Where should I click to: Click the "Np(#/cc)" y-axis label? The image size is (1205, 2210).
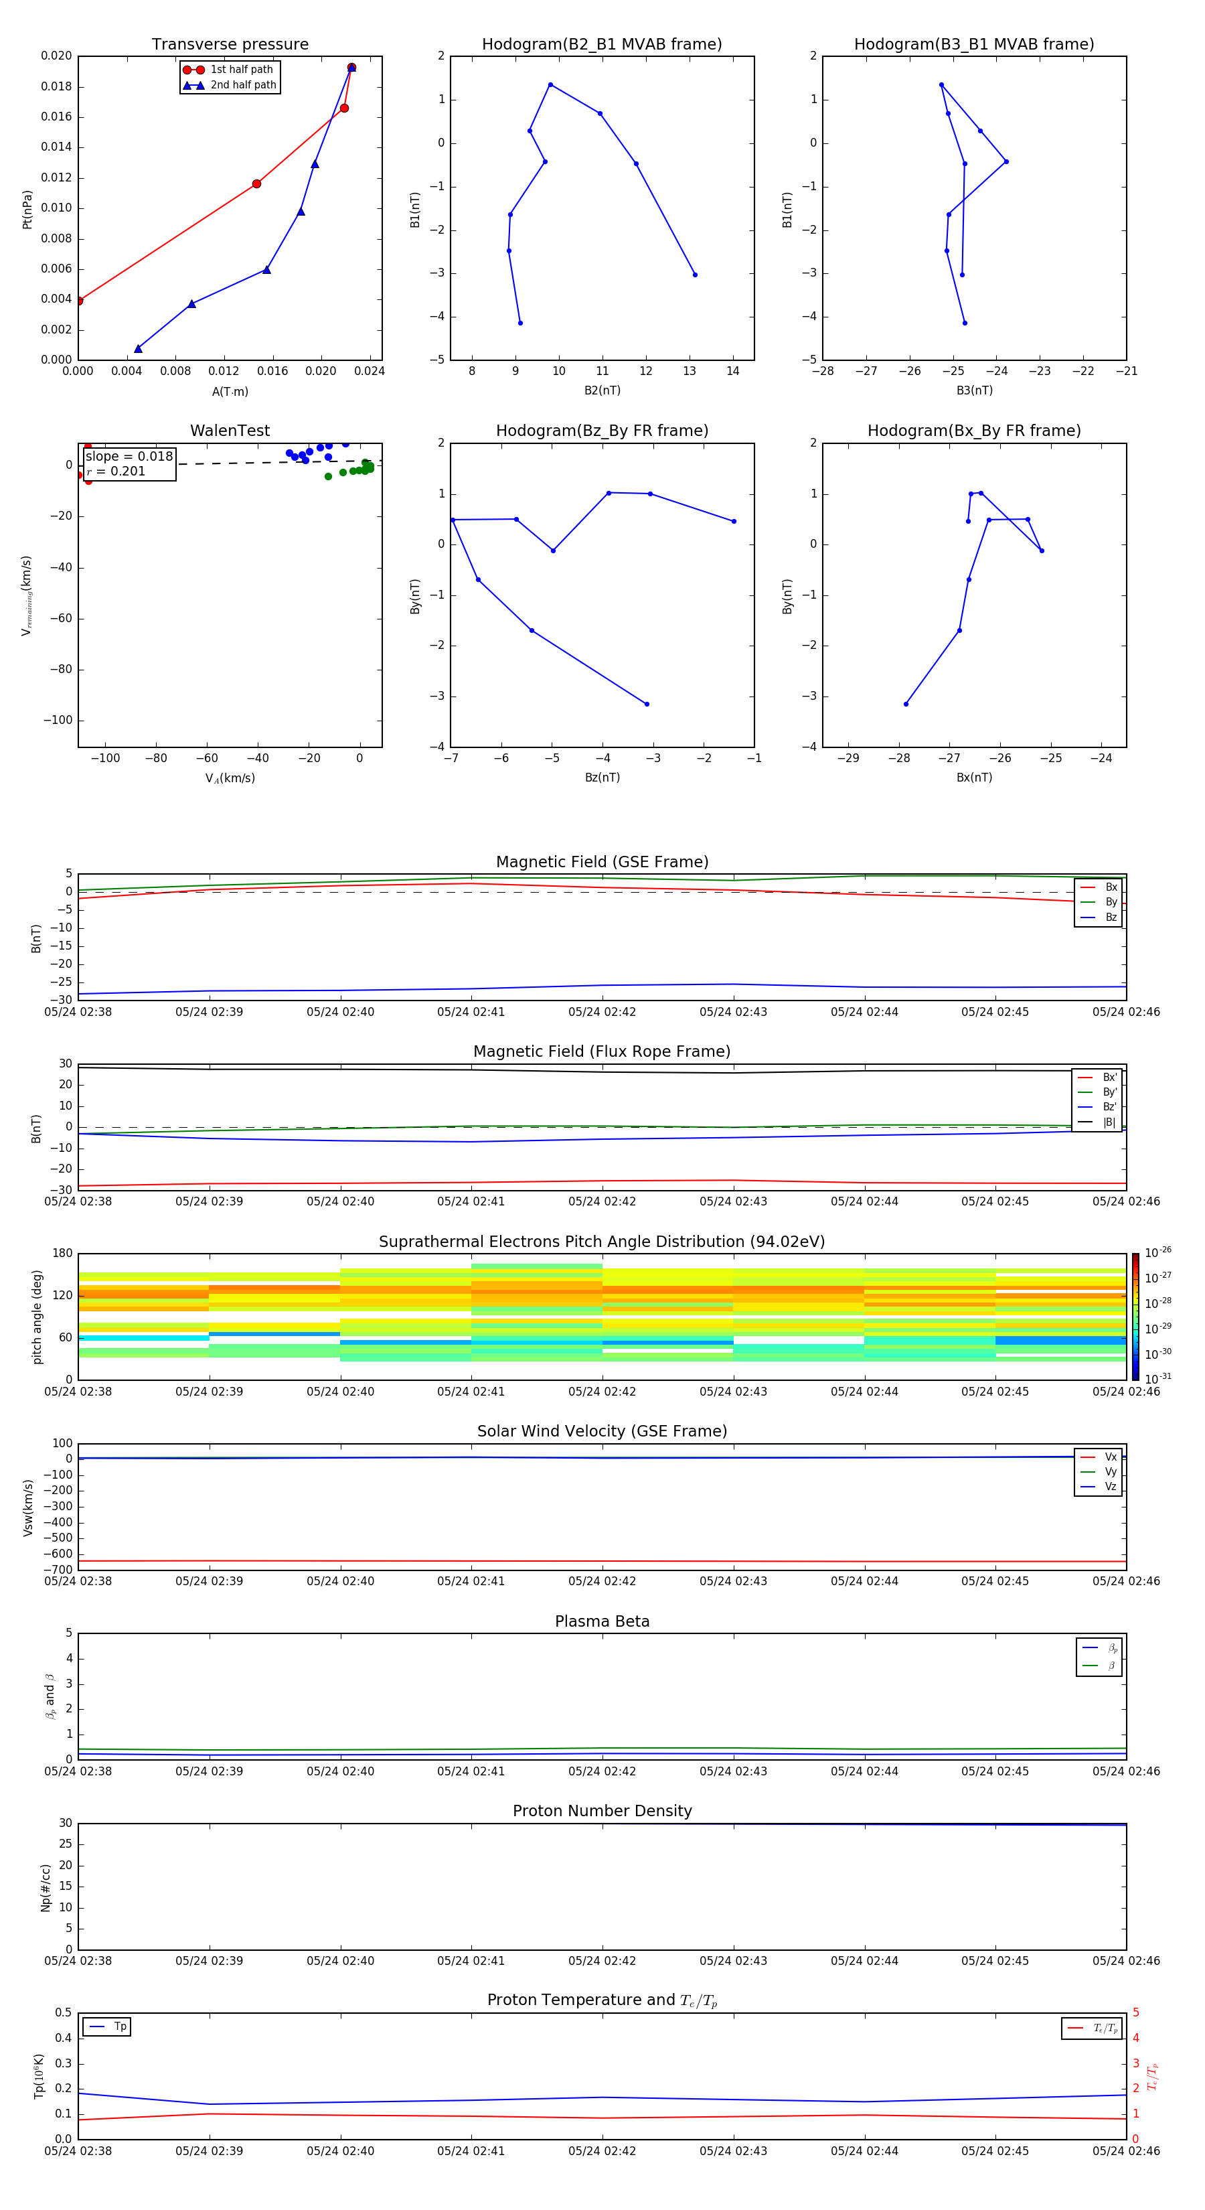(46, 1887)
